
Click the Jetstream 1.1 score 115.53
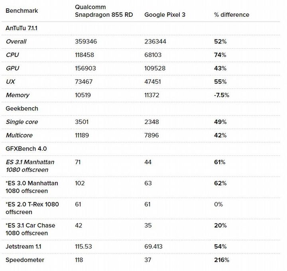(83, 247)
